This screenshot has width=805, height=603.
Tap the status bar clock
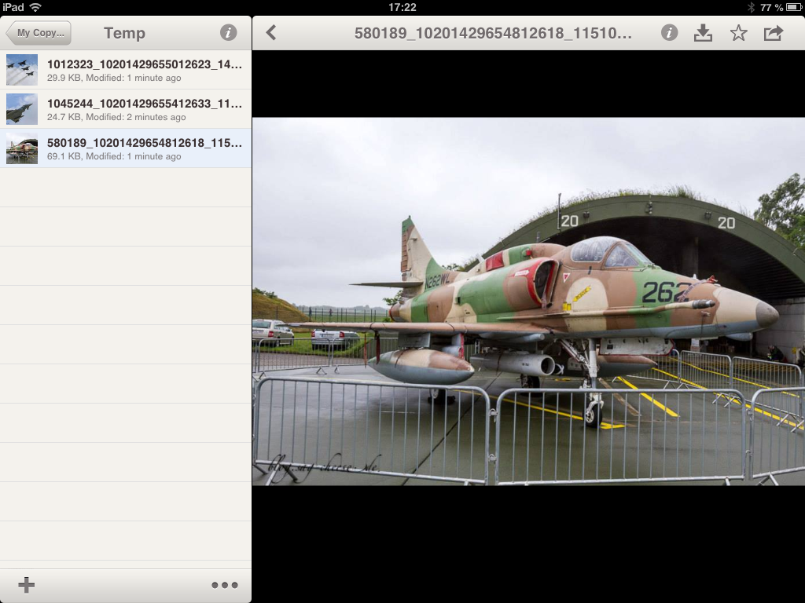pos(402,7)
